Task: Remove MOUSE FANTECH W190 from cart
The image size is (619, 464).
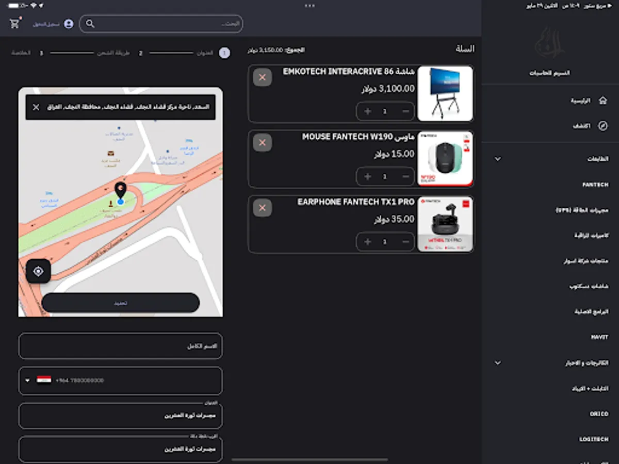Action: click(x=263, y=142)
